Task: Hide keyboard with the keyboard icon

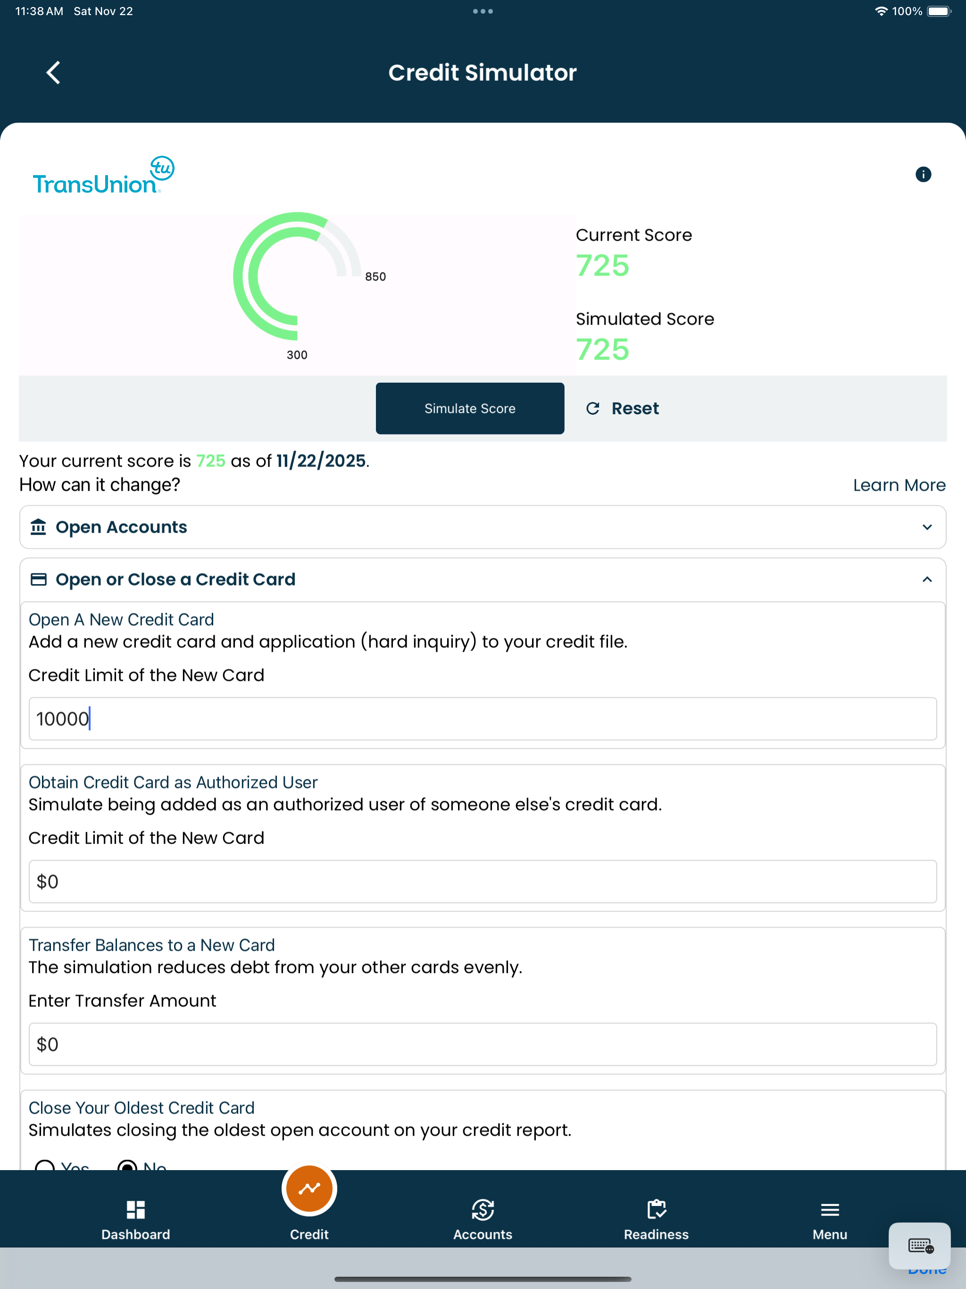Action: click(920, 1247)
